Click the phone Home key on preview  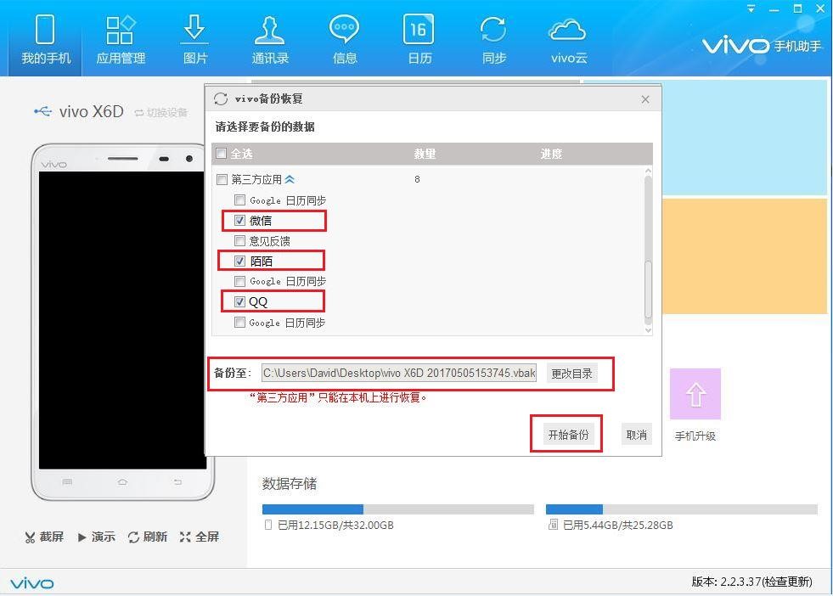pyautogui.click(x=123, y=482)
